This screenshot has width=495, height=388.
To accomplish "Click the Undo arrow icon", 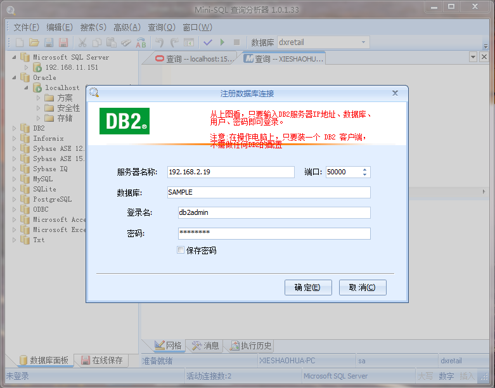I will click(x=160, y=42).
